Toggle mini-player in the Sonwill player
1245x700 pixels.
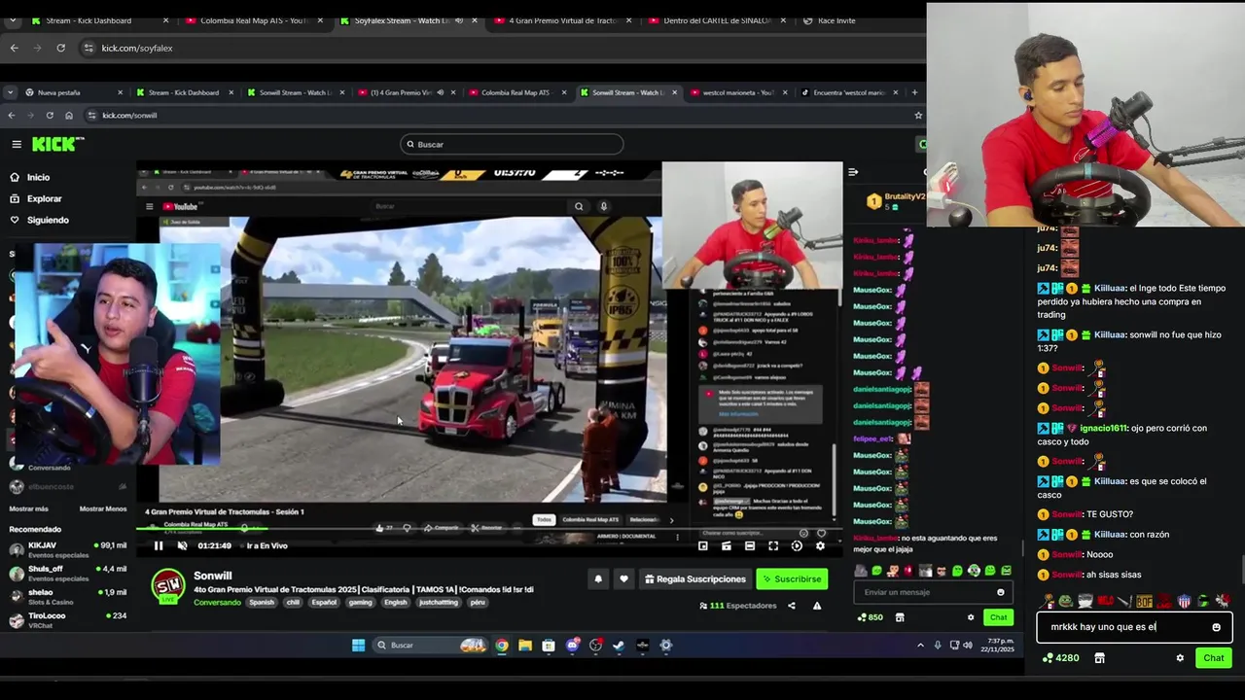[703, 545]
